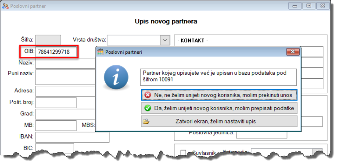This screenshot has width=337, height=168.
Task: Click the Pošt. broj input field
Action: click(x=56, y=103)
